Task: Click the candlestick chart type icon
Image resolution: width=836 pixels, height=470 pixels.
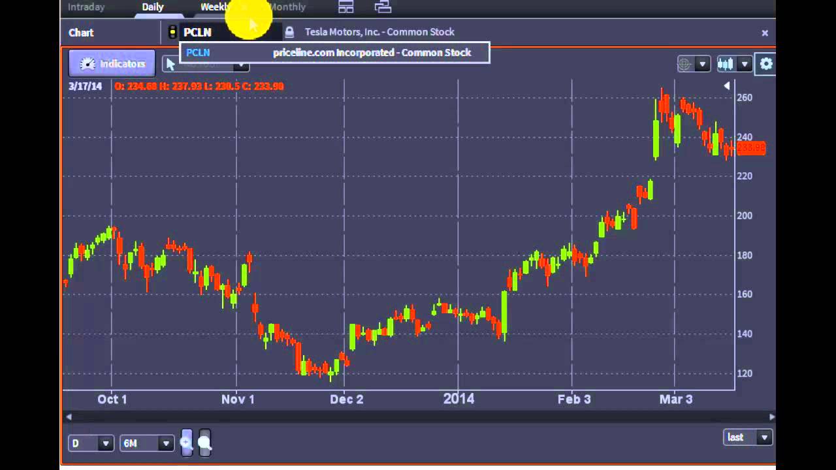Action: (x=726, y=64)
